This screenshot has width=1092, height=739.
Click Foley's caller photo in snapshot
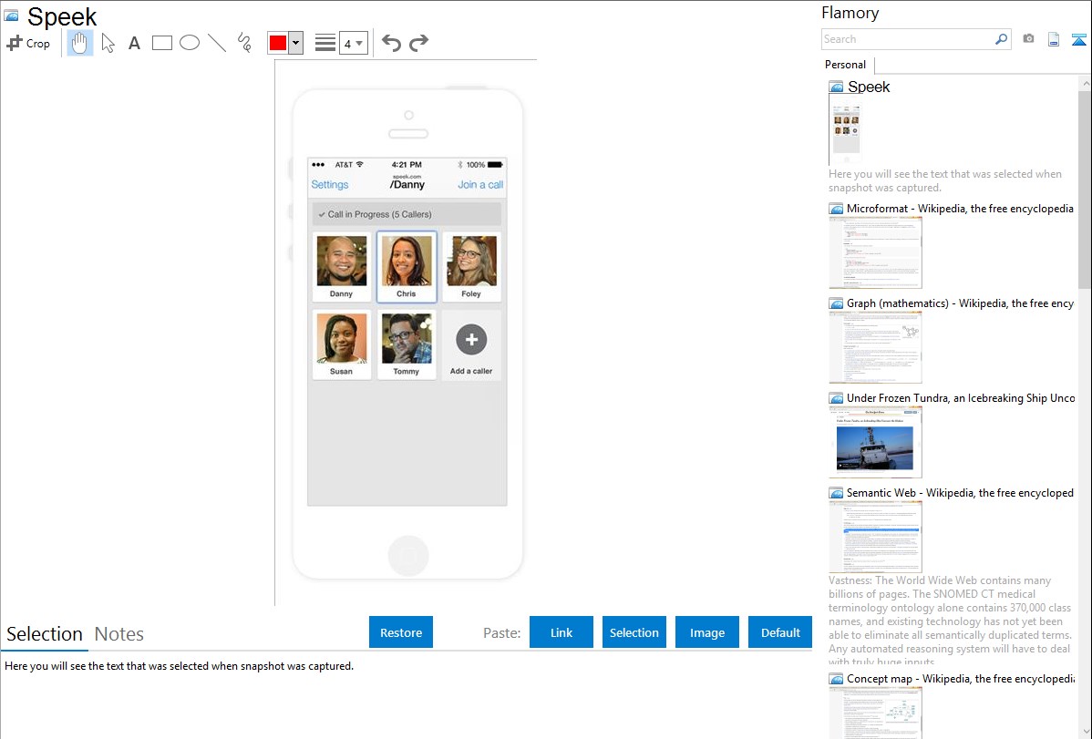pyautogui.click(x=471, y=261)
